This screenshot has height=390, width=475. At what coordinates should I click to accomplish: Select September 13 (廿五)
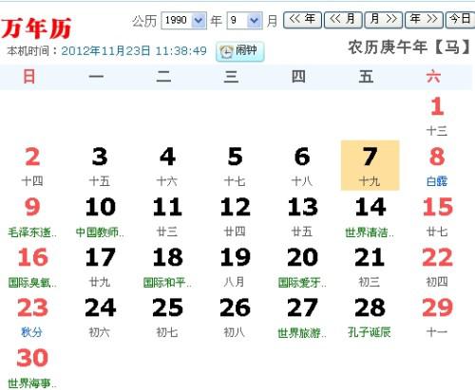pyautogui.click(x=302, y=216)
